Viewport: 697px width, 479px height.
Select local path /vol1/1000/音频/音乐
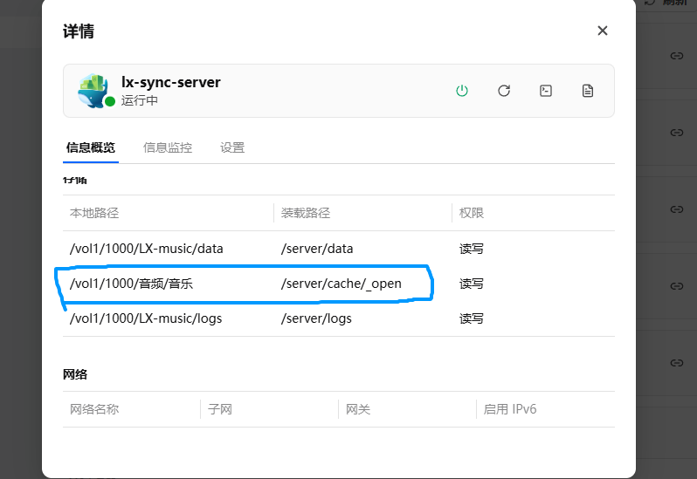[130, 284]
